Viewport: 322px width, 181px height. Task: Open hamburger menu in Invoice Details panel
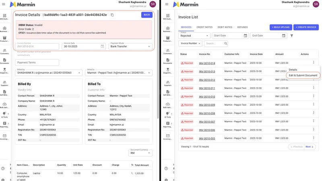pos(4,4)
